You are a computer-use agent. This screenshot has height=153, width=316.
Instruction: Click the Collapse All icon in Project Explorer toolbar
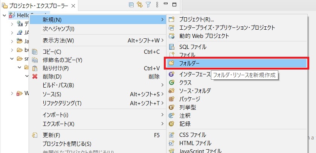coord(131,5)
